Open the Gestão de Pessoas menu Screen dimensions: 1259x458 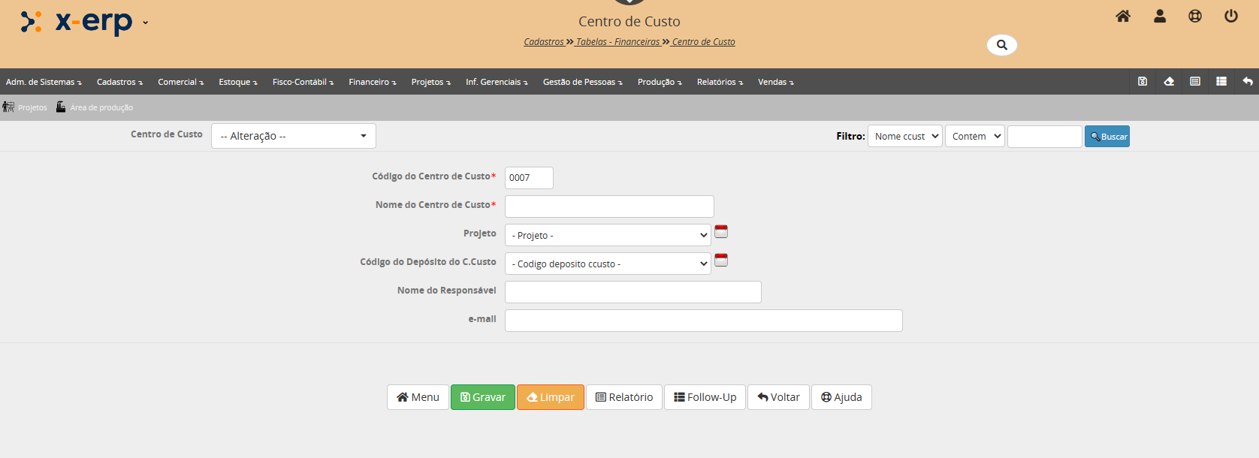coord(582,82)
